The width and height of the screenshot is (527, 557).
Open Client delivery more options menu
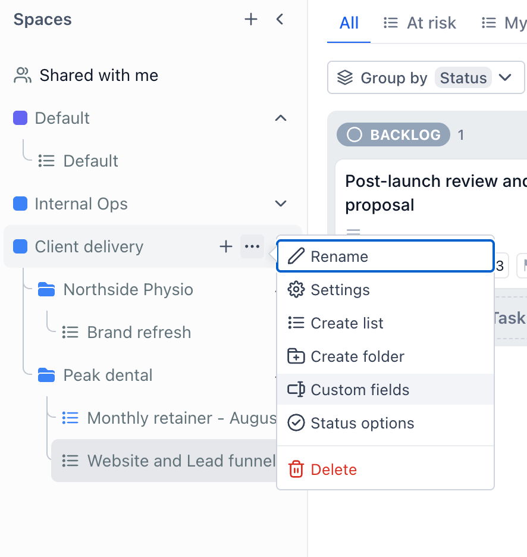coord(252,246)
